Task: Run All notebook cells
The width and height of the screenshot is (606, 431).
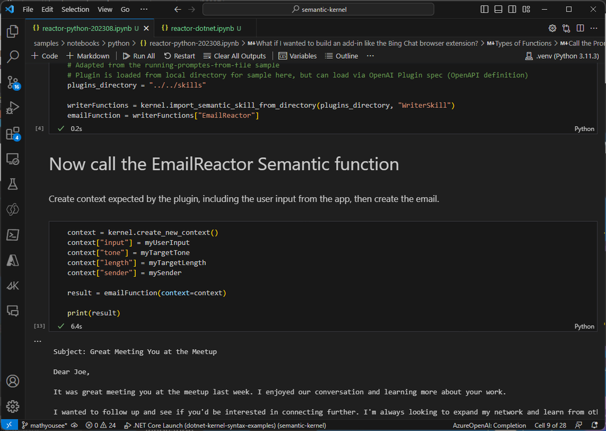Action: pyautogui.click(x=139, y=56)
